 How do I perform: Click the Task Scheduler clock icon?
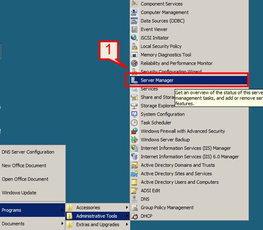tap(134, 123)
